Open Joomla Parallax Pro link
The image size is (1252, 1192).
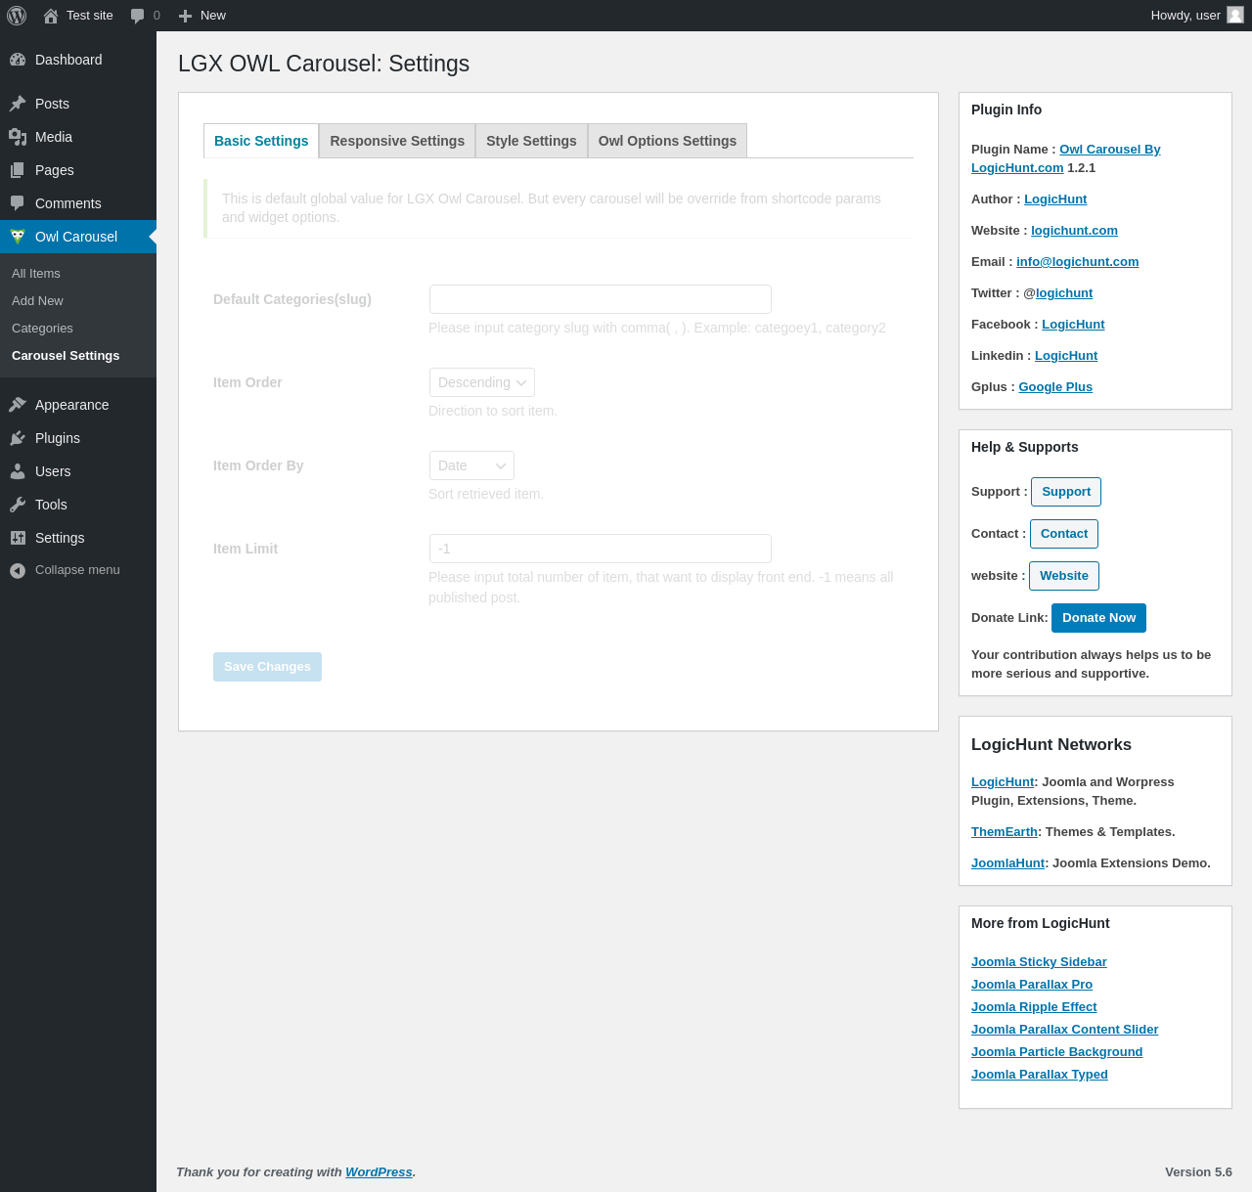(x=1032, y=985)
